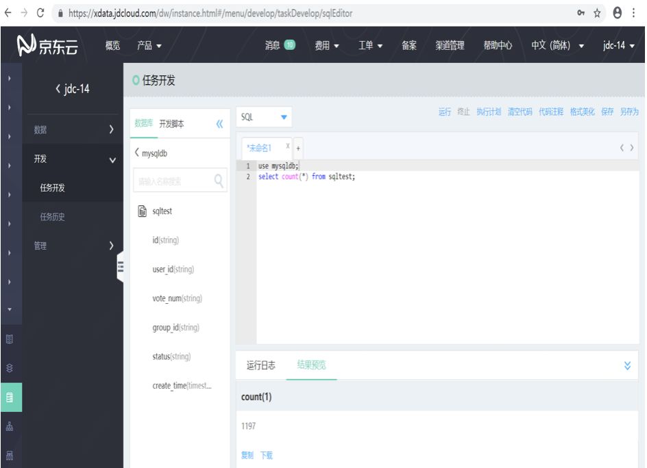Click the JD Cloud logo
Image resolution: width=647 pixels, height=468 pixels.
pos(47,45)
